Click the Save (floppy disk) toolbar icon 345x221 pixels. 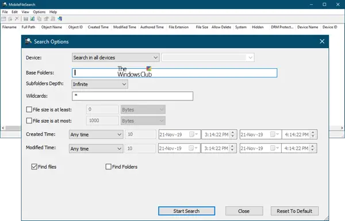[x=26, y=19]
